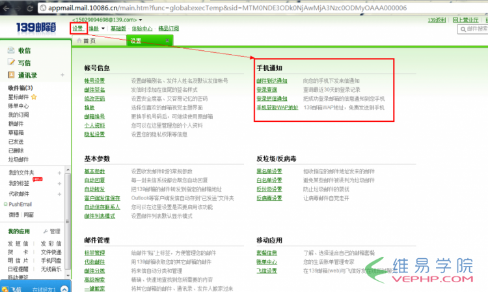This screenshot has width=488, height=292.
Task: Expand the 换肤 dropdown arrow in the top bar
Action: click(x=103, y=29)
